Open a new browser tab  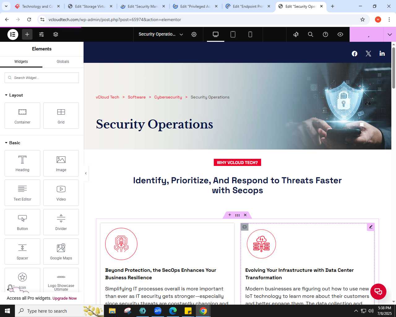pyautogui.click(x=333, y=6)
